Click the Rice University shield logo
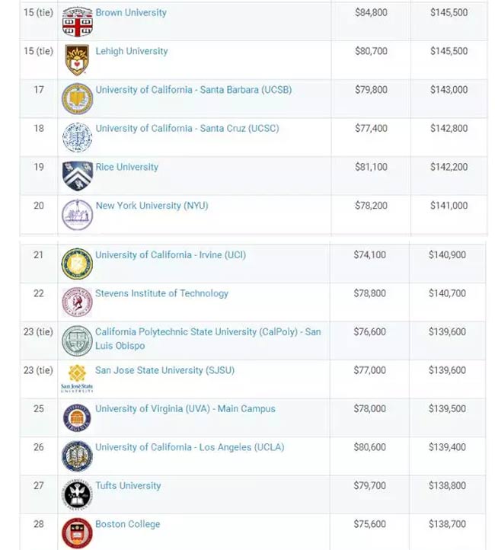The image size is (495, 550). click(77, 176)
